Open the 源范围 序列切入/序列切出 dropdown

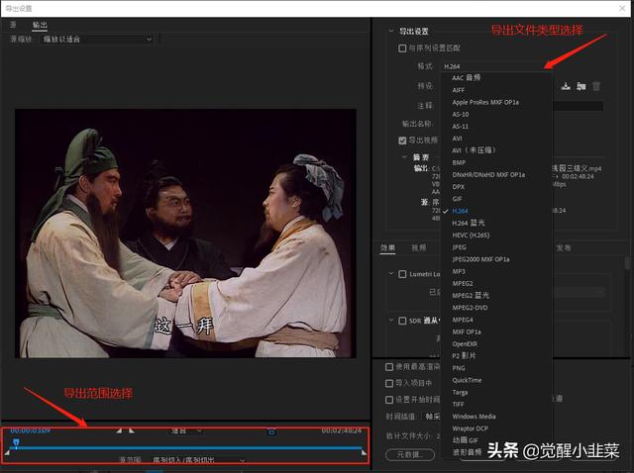[198, 460]
